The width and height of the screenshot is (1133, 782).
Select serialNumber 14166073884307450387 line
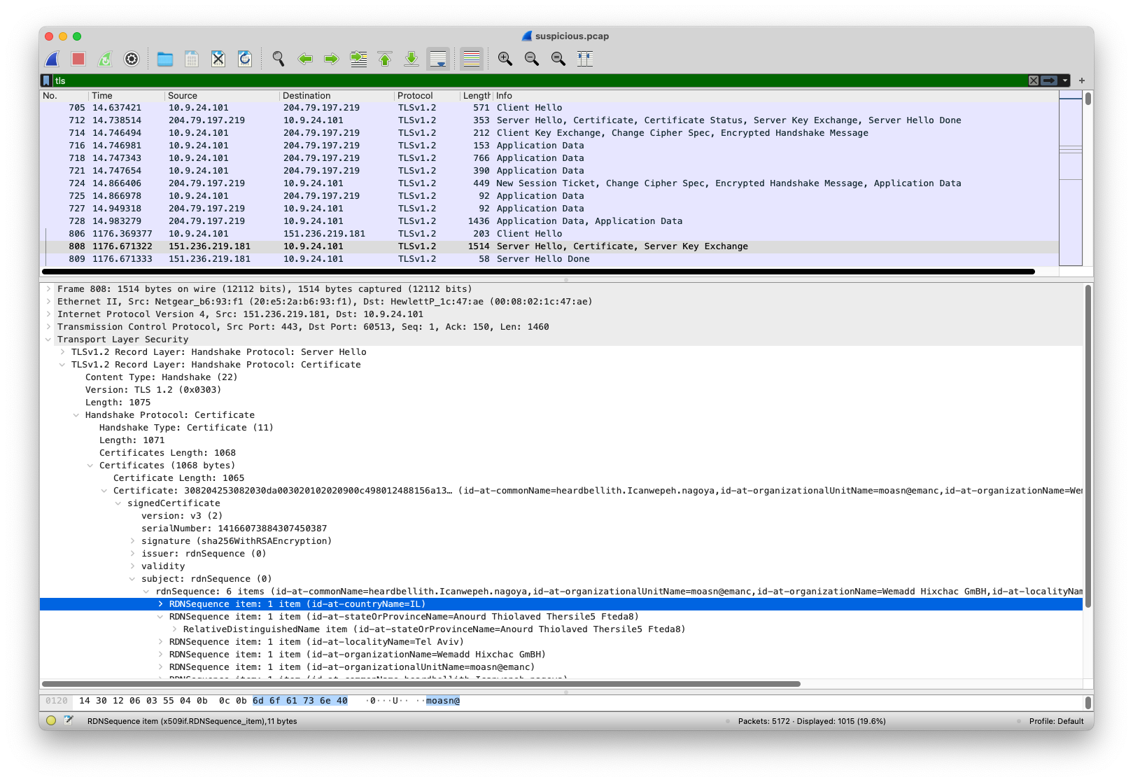click(561, 529)
